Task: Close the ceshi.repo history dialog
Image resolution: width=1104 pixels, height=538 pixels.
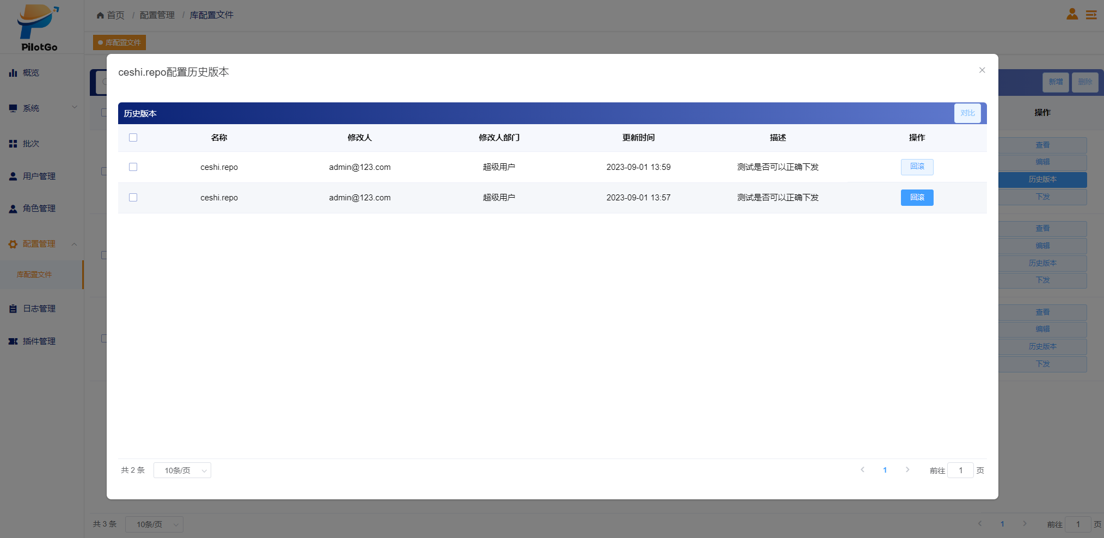Action: click(x=982, y=70)
